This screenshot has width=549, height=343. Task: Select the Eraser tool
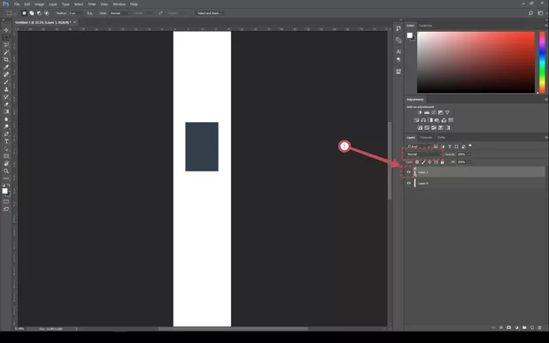[x=6, y=104]
